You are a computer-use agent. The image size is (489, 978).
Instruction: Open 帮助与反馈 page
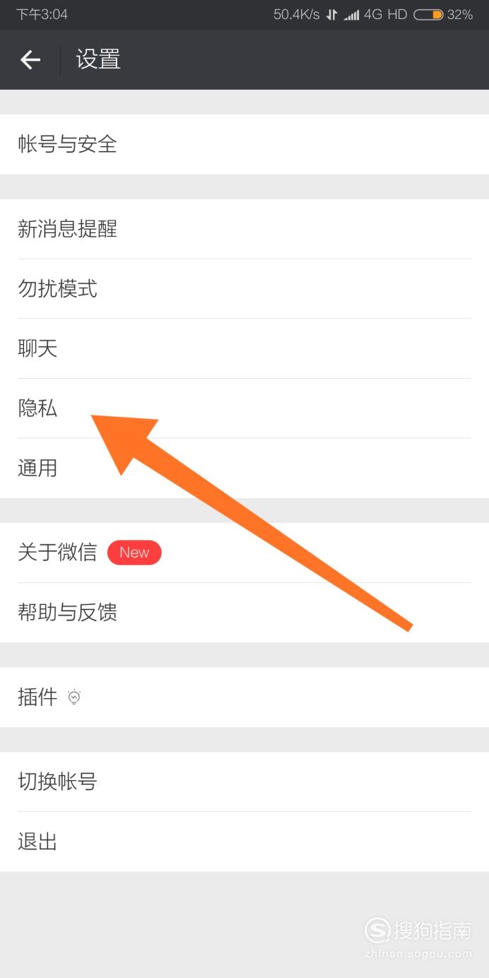(x=245, y=613)
